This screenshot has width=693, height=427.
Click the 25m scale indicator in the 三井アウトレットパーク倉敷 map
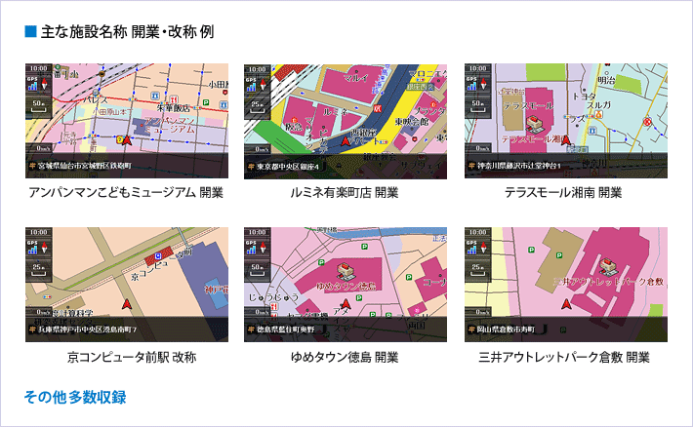coord(477,269)
